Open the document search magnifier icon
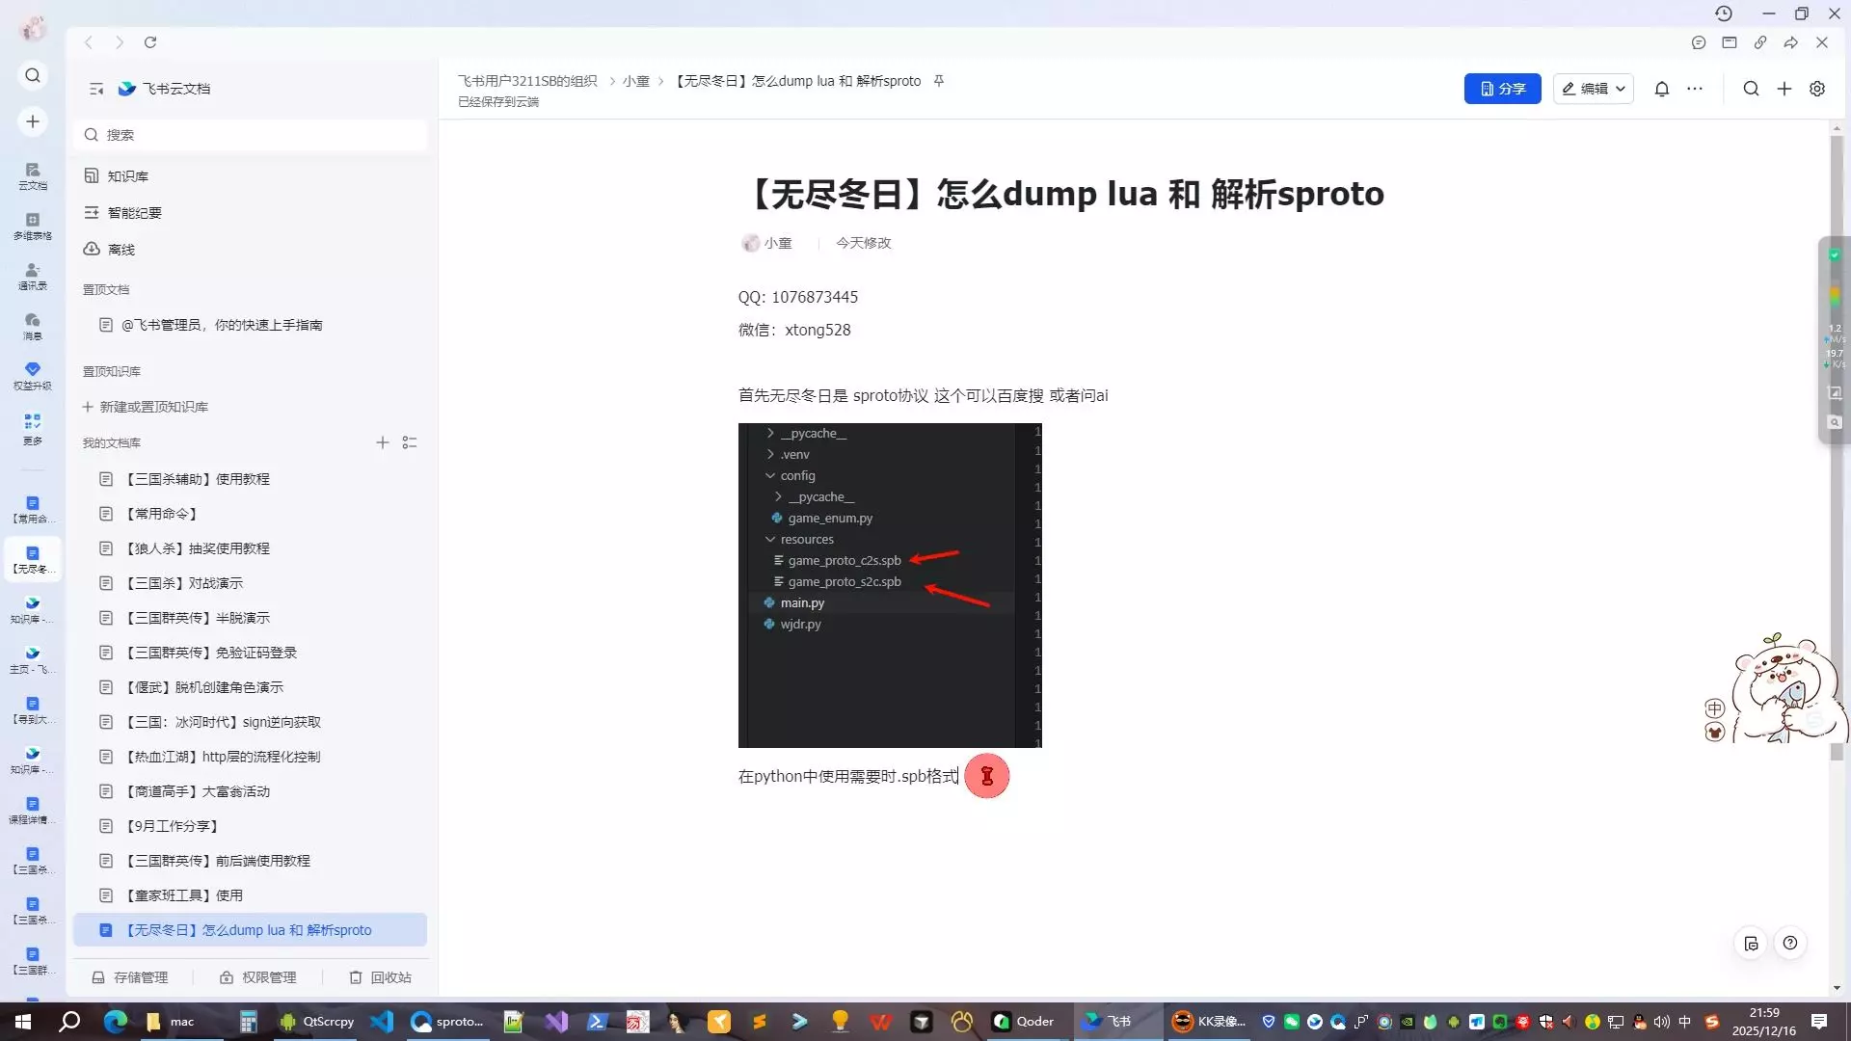 1751,89
